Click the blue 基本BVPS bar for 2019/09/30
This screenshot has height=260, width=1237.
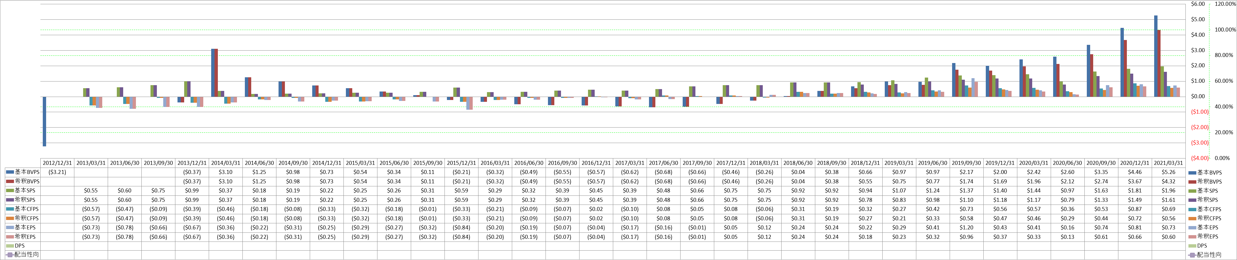[x=954, y=80]
